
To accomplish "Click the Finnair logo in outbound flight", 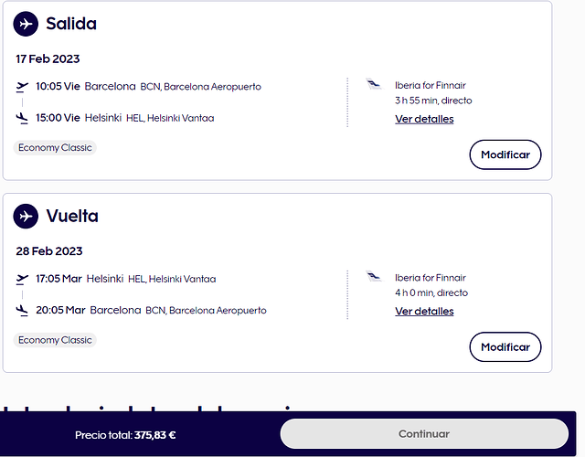I will click(374, 84).
